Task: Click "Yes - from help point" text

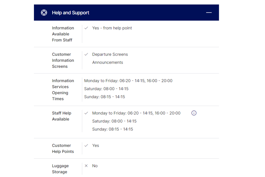Action: 112,28
